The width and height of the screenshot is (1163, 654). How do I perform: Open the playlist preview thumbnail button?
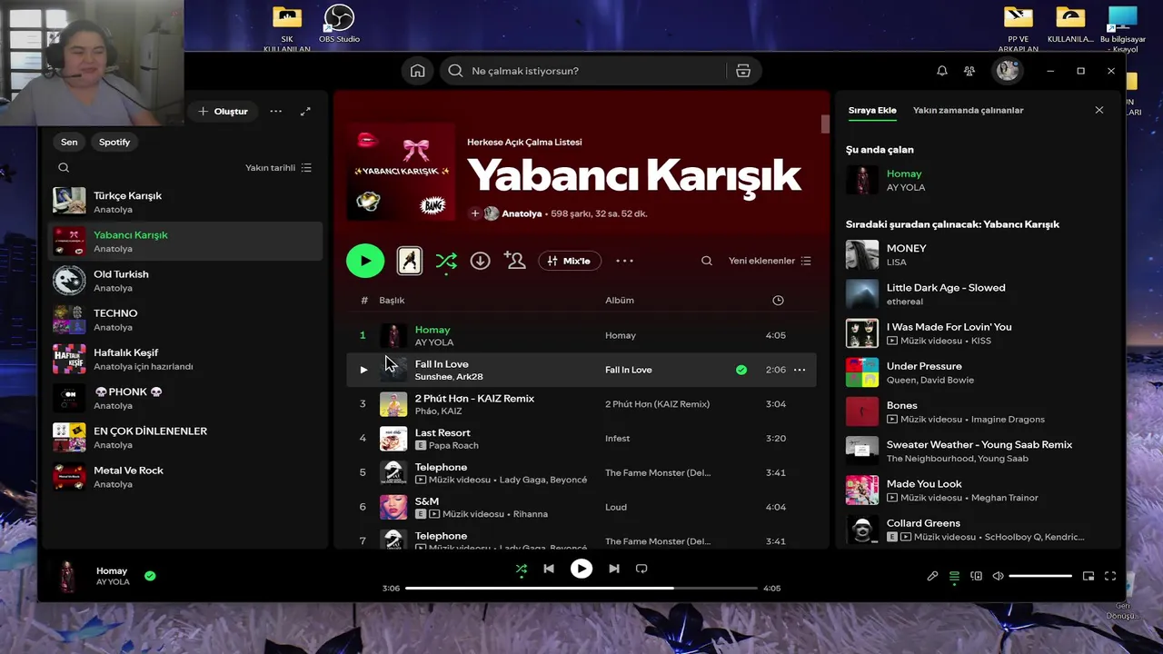point(410,261)
